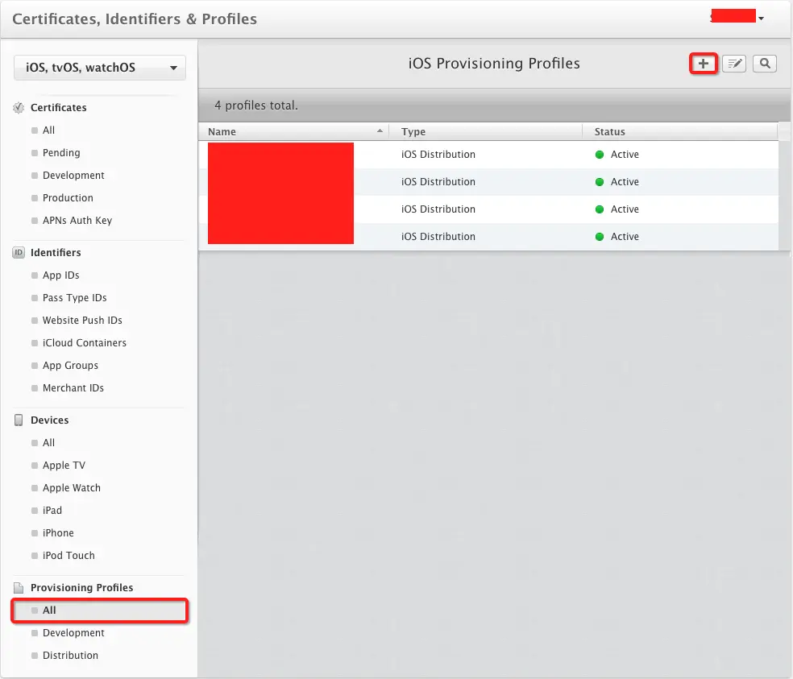The width and height of the screenshot is (793, 679).
Task: Click the Certificates, Identifiers & Profiles header
Action: point(135,19)
